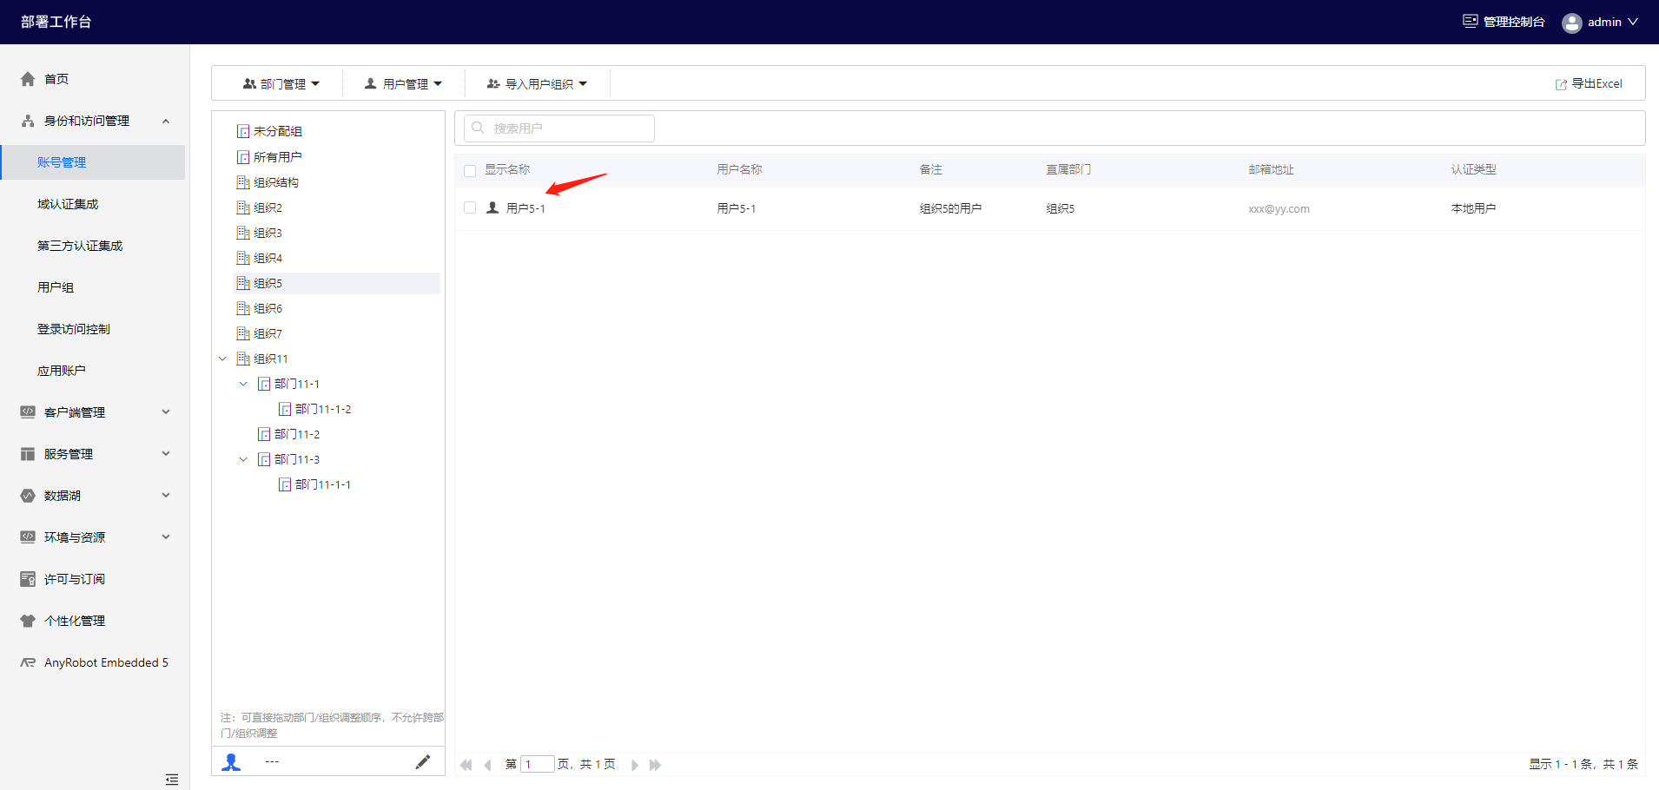This screenshot has width=1659, height=790.
Task: Click the page number input box
Action: tap(537, 764)
